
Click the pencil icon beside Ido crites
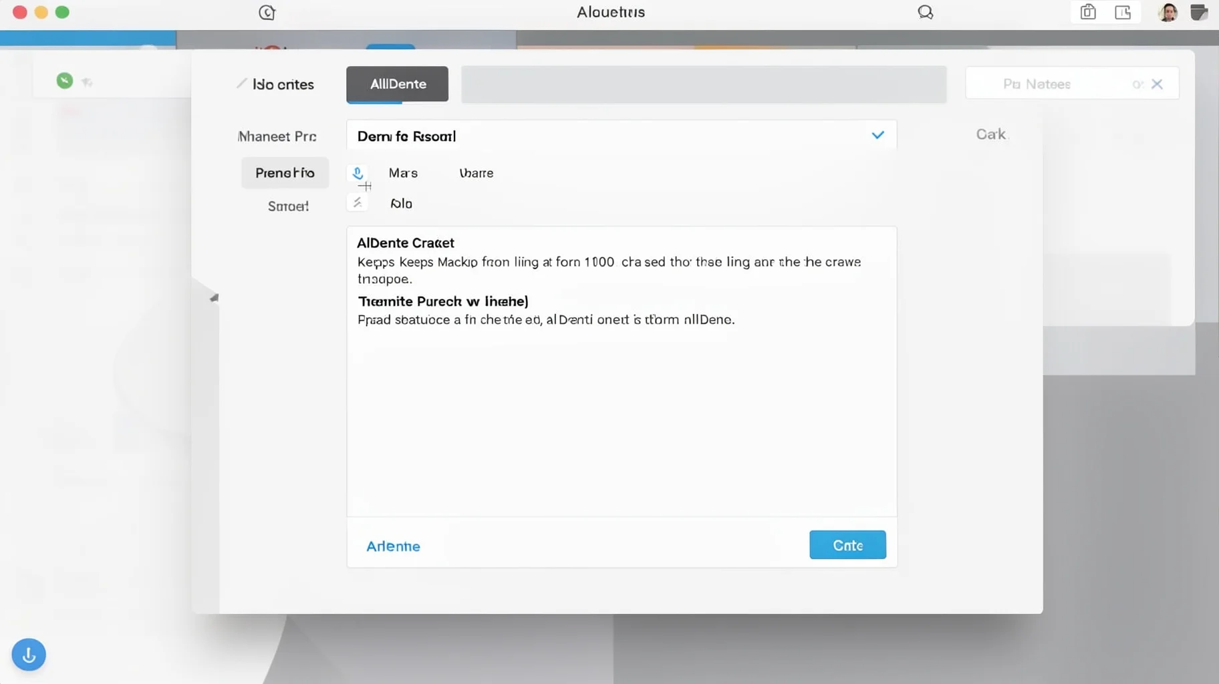click(x=241, y=83)
